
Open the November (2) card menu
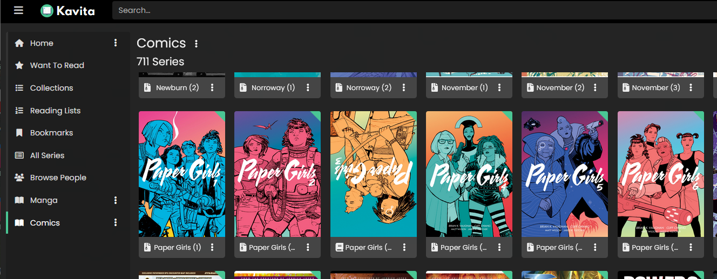[596, 87]
